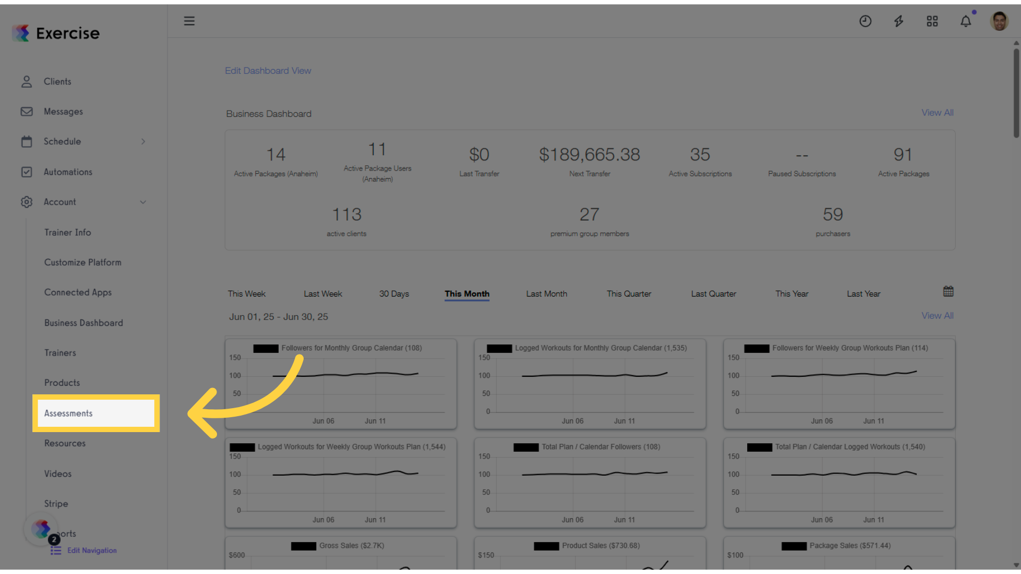Open the calendar date picker icon
This screenshot has height=574, width=1021.
948,291
